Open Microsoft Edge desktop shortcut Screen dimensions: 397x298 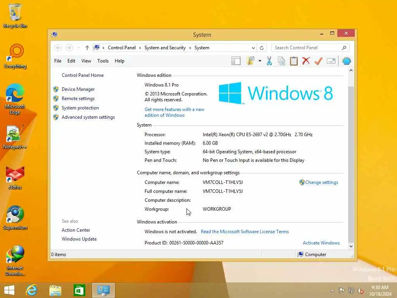[15, 99]
